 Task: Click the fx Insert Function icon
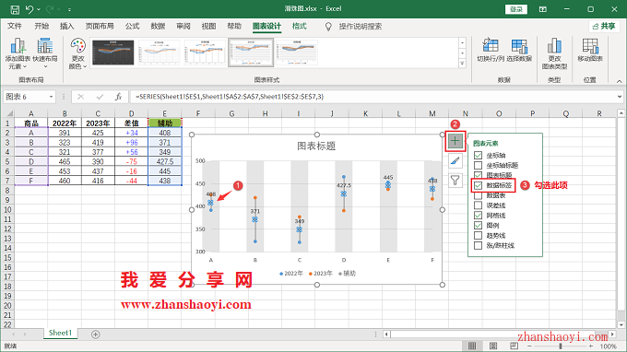pyautogui.click(x=118, y=97)
